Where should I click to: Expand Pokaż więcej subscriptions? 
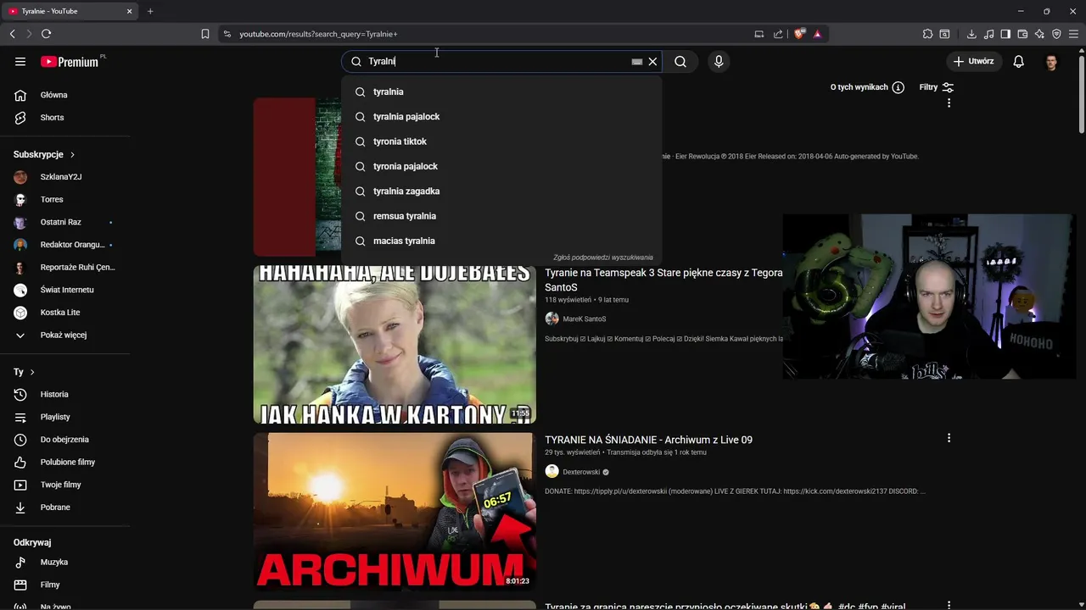coord(65,335)
